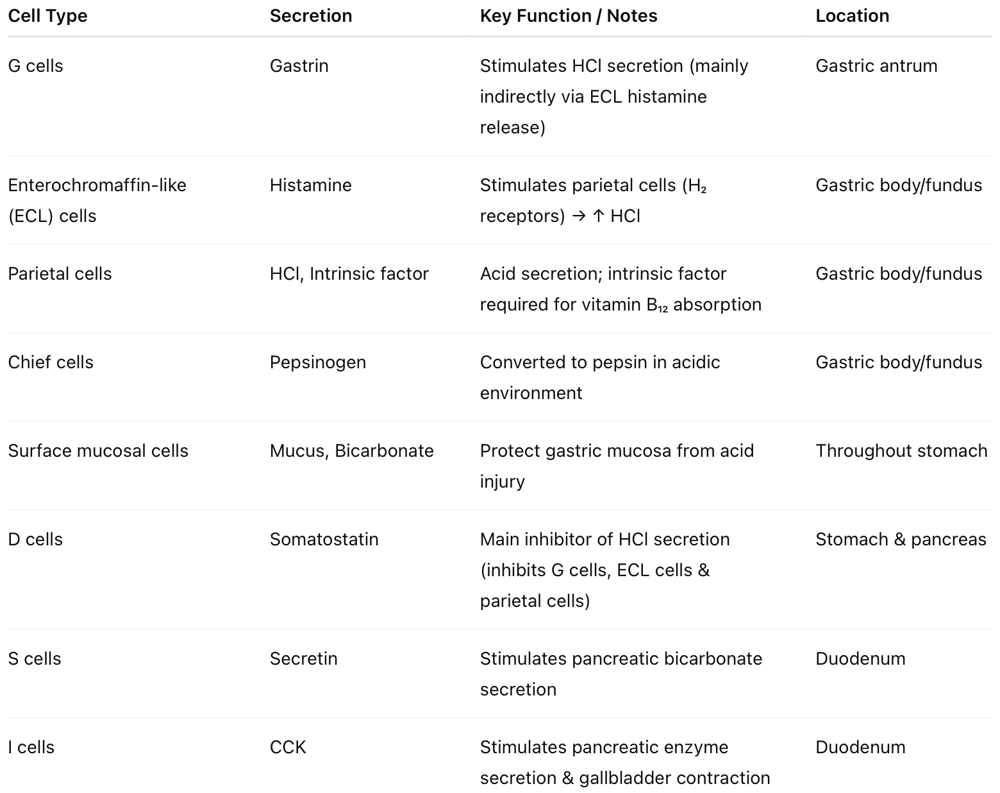This screenshot has height=793, width=1000.
Task: Click the Gastric antrum location cell
Action: [876, 66]
